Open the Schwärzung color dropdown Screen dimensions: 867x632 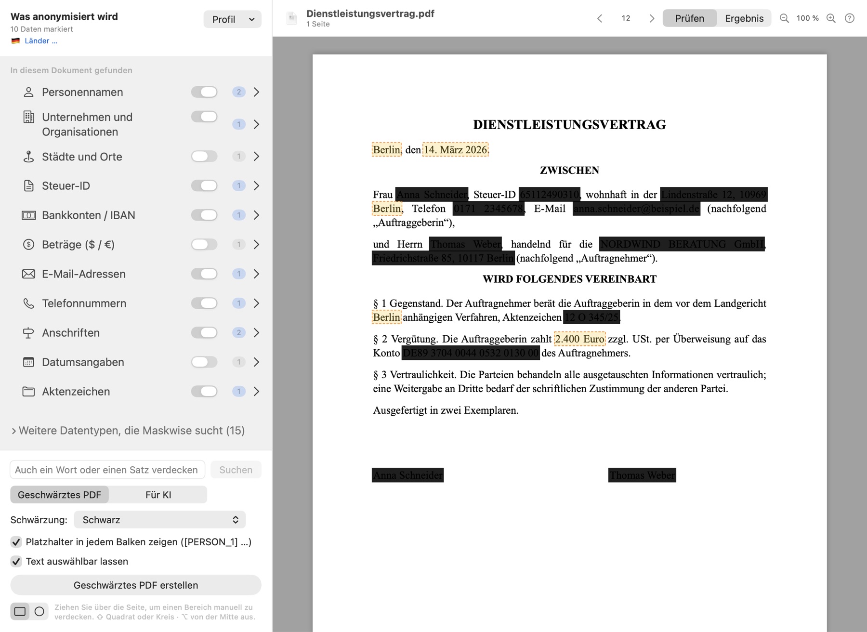[x=159, y=520]
